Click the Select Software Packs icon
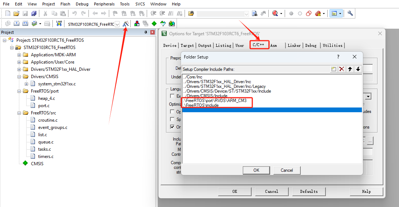The height and width of the screenshot is (207, 399). coord(163,24)
